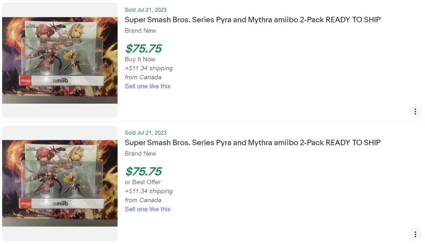Screen dimensions: 425x244
Task: Open the first Super Smash Bros amiibo listing title
Action: [252, 20]
